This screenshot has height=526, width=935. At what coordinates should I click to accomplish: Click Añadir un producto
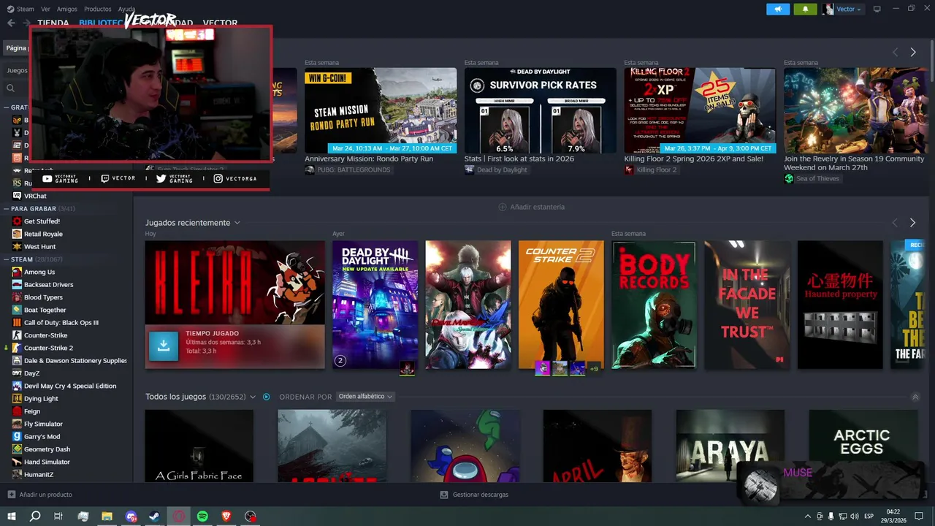(39, 495)
